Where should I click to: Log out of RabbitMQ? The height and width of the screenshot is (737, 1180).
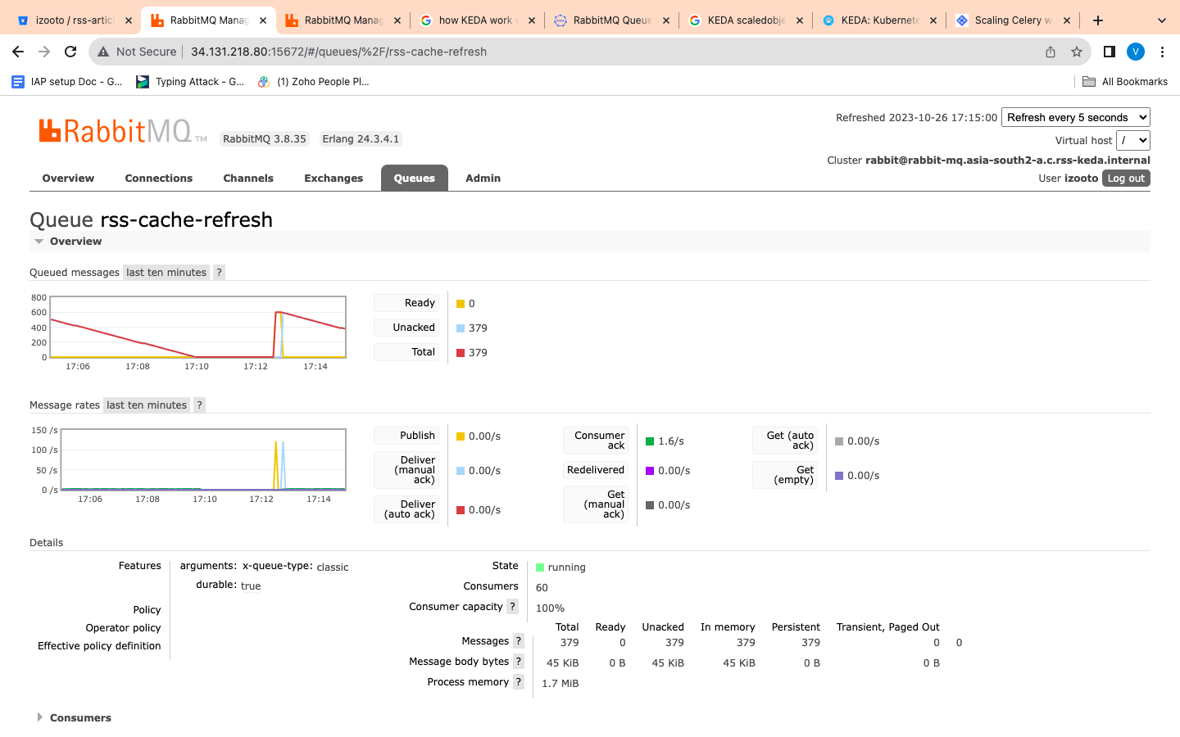pyautogui.click(x=1125, y=178)
